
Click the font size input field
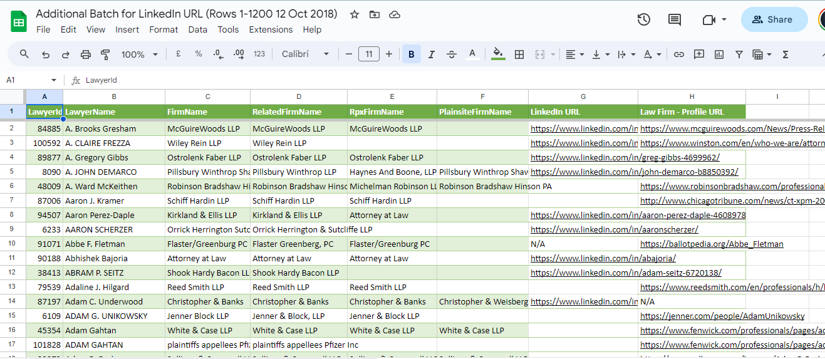368,55
